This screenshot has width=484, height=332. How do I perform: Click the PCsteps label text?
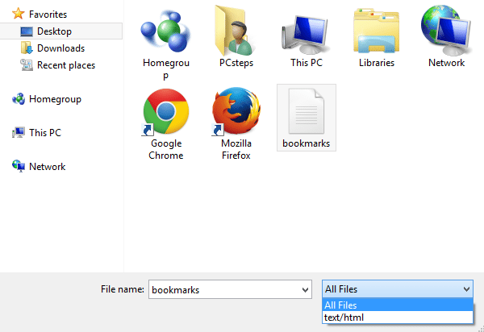236,63
